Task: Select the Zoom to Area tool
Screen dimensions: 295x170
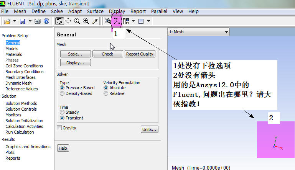Action: pyautogui.click(x=86, y=21)
